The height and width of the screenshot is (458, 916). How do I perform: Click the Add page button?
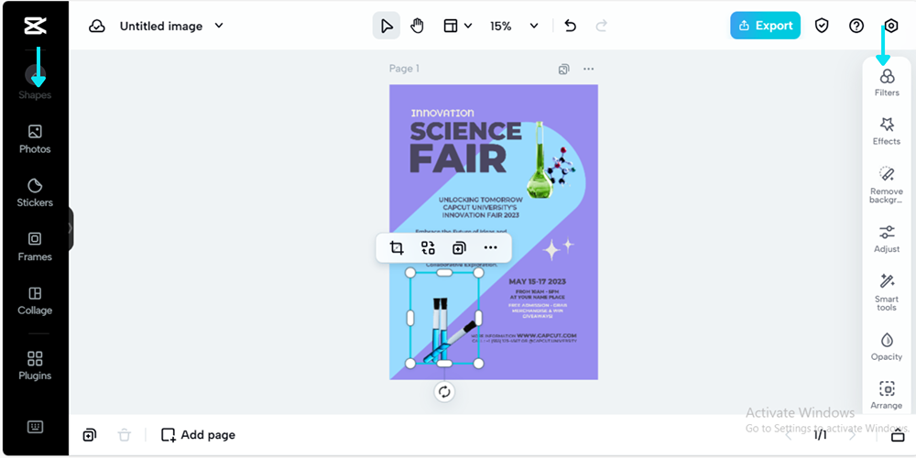click(x=198, y=434)
